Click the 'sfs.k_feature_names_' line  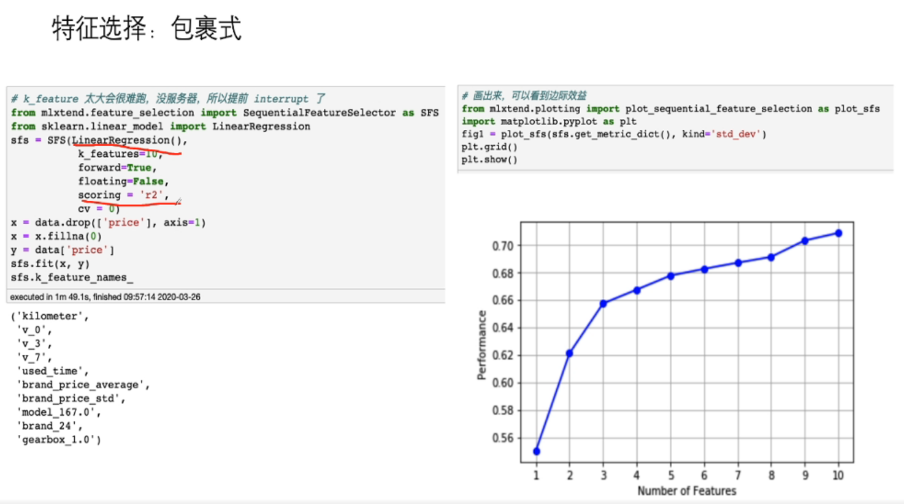(x=72, y=277)
